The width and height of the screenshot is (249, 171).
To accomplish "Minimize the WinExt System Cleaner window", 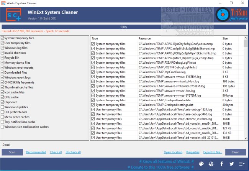I will point(220,3).
